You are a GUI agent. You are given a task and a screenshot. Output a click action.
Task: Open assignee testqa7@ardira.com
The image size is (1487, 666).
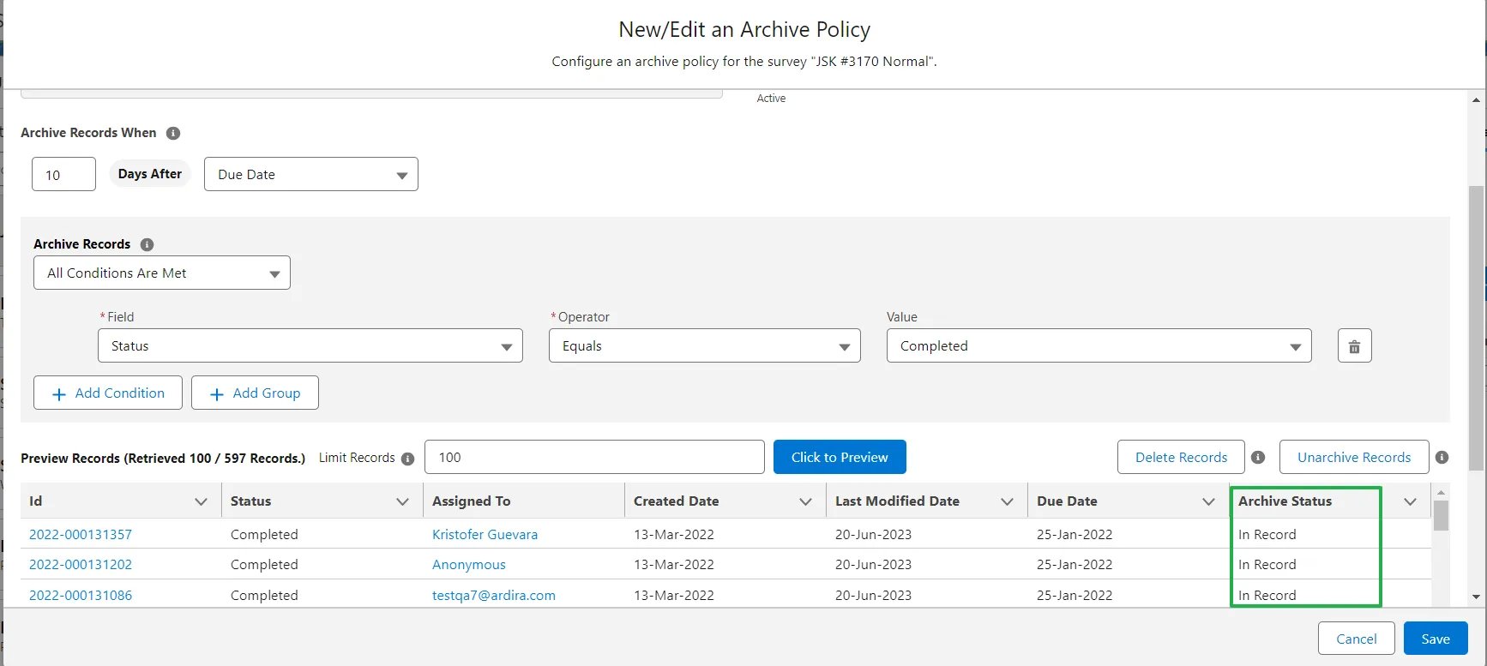(x=494, y=595)
